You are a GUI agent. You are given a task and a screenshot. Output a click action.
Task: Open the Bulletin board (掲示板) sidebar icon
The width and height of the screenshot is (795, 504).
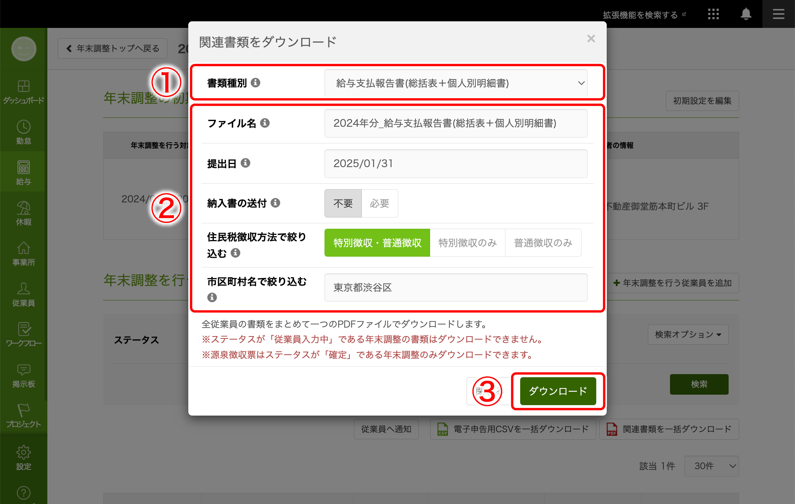point(23,375)
